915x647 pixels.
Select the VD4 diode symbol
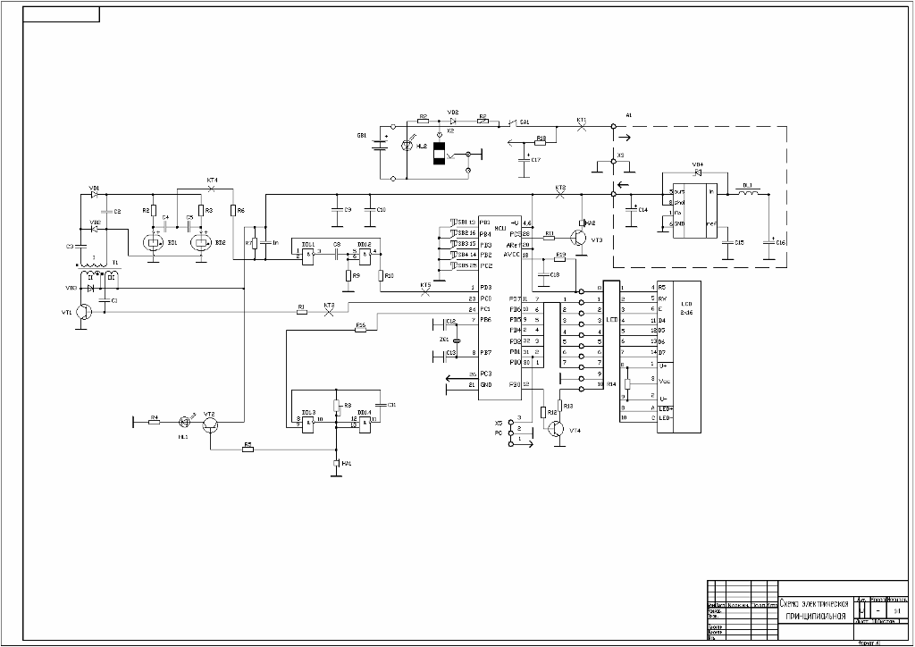click(x=697, y=172)
